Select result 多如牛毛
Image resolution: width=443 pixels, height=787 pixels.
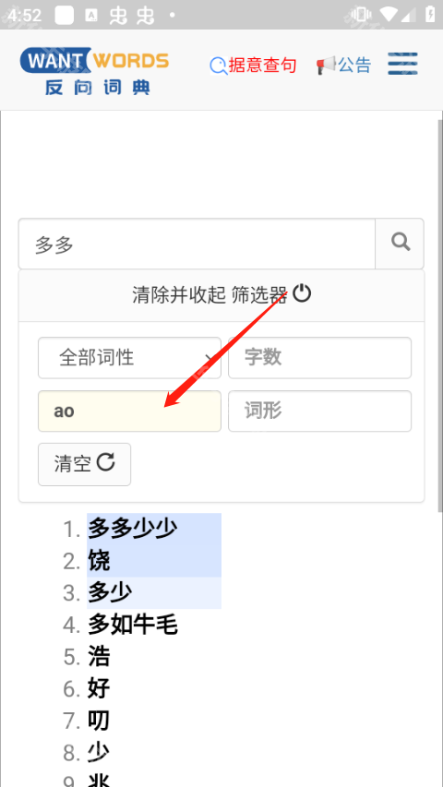[133, 625]
